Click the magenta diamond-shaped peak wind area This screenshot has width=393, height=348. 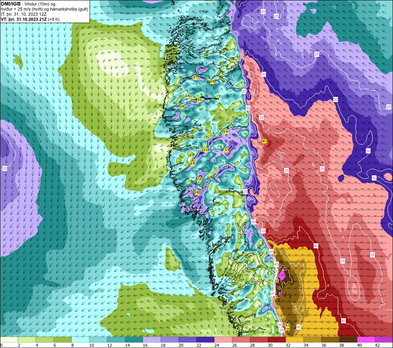282,275
